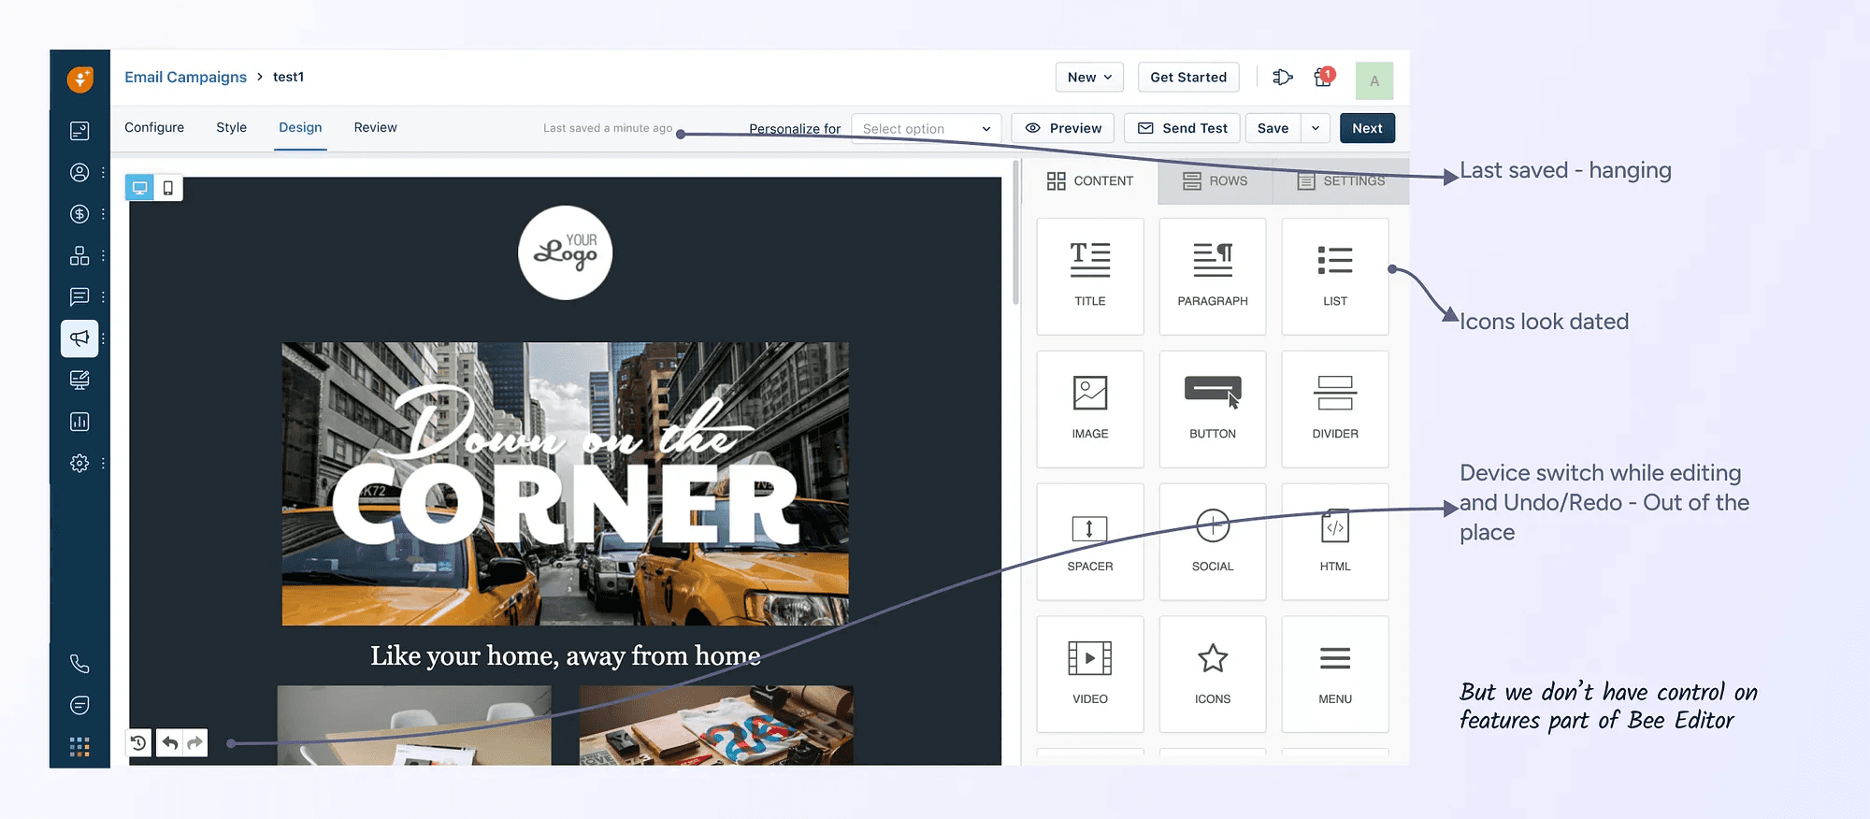
Task: Open the deals dollar icon in sidebar
Action: tap(79, 214)
